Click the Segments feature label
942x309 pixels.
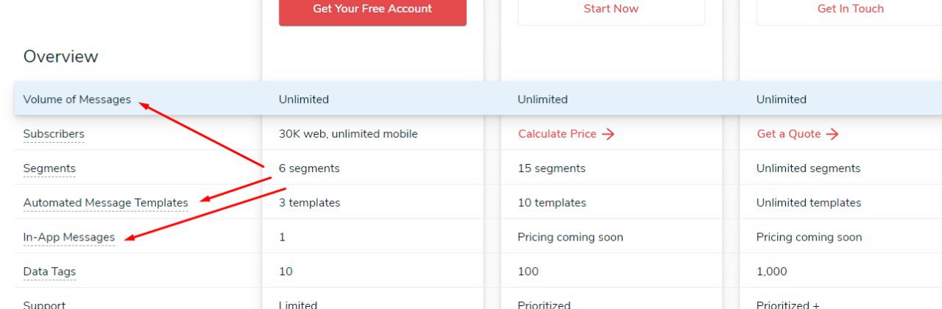coord(49,168)
